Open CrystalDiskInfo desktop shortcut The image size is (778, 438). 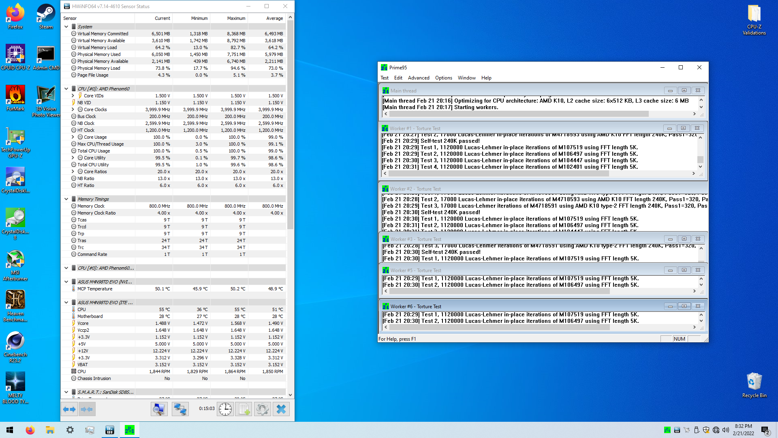point(15,180)
